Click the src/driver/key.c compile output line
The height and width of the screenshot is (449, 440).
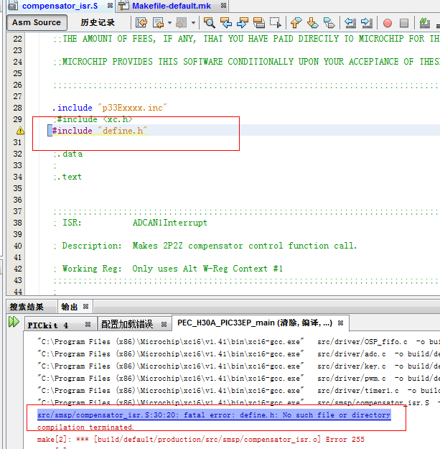[x=238, y=366]
